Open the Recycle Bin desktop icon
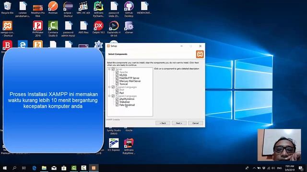Screen dimensions: 307x172 coord(7,8)
